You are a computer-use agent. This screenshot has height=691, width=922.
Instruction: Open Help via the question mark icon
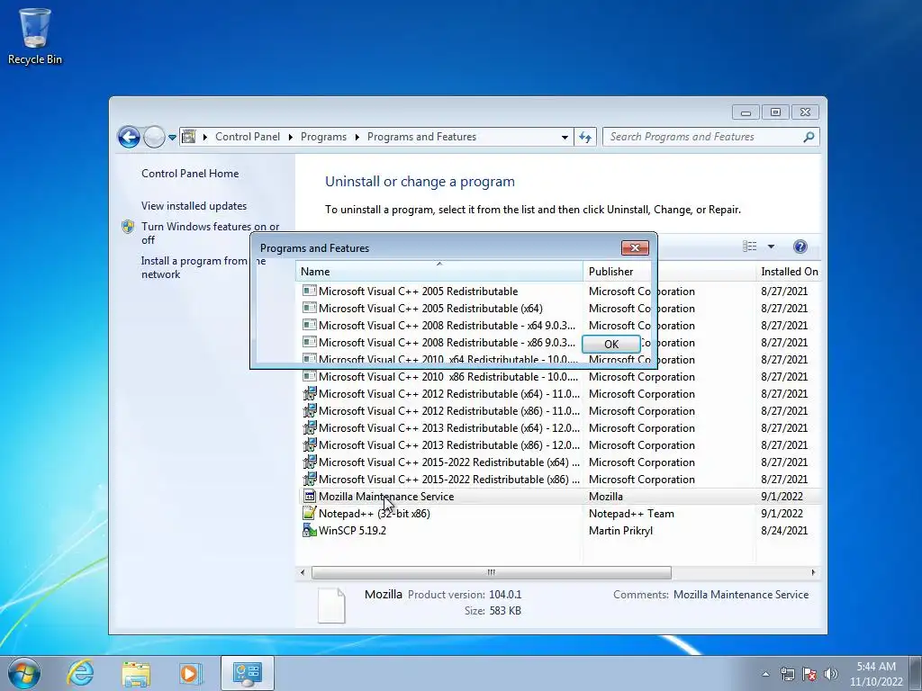click(800, 247)
